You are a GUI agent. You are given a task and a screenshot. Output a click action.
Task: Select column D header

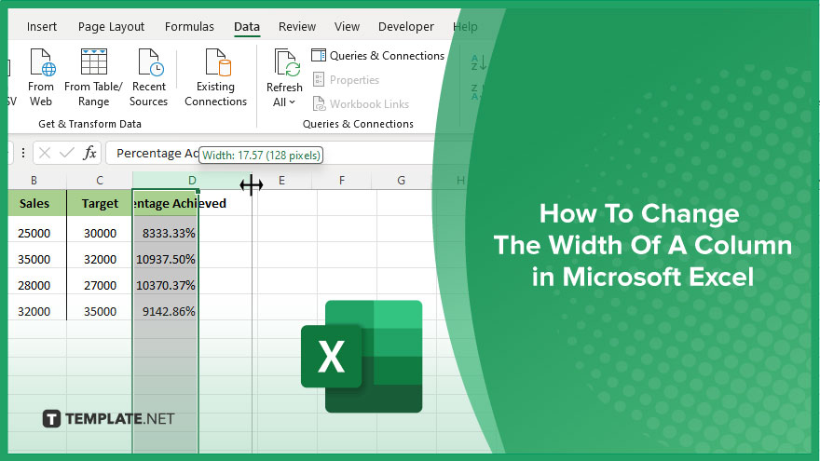tap(192, 181)
